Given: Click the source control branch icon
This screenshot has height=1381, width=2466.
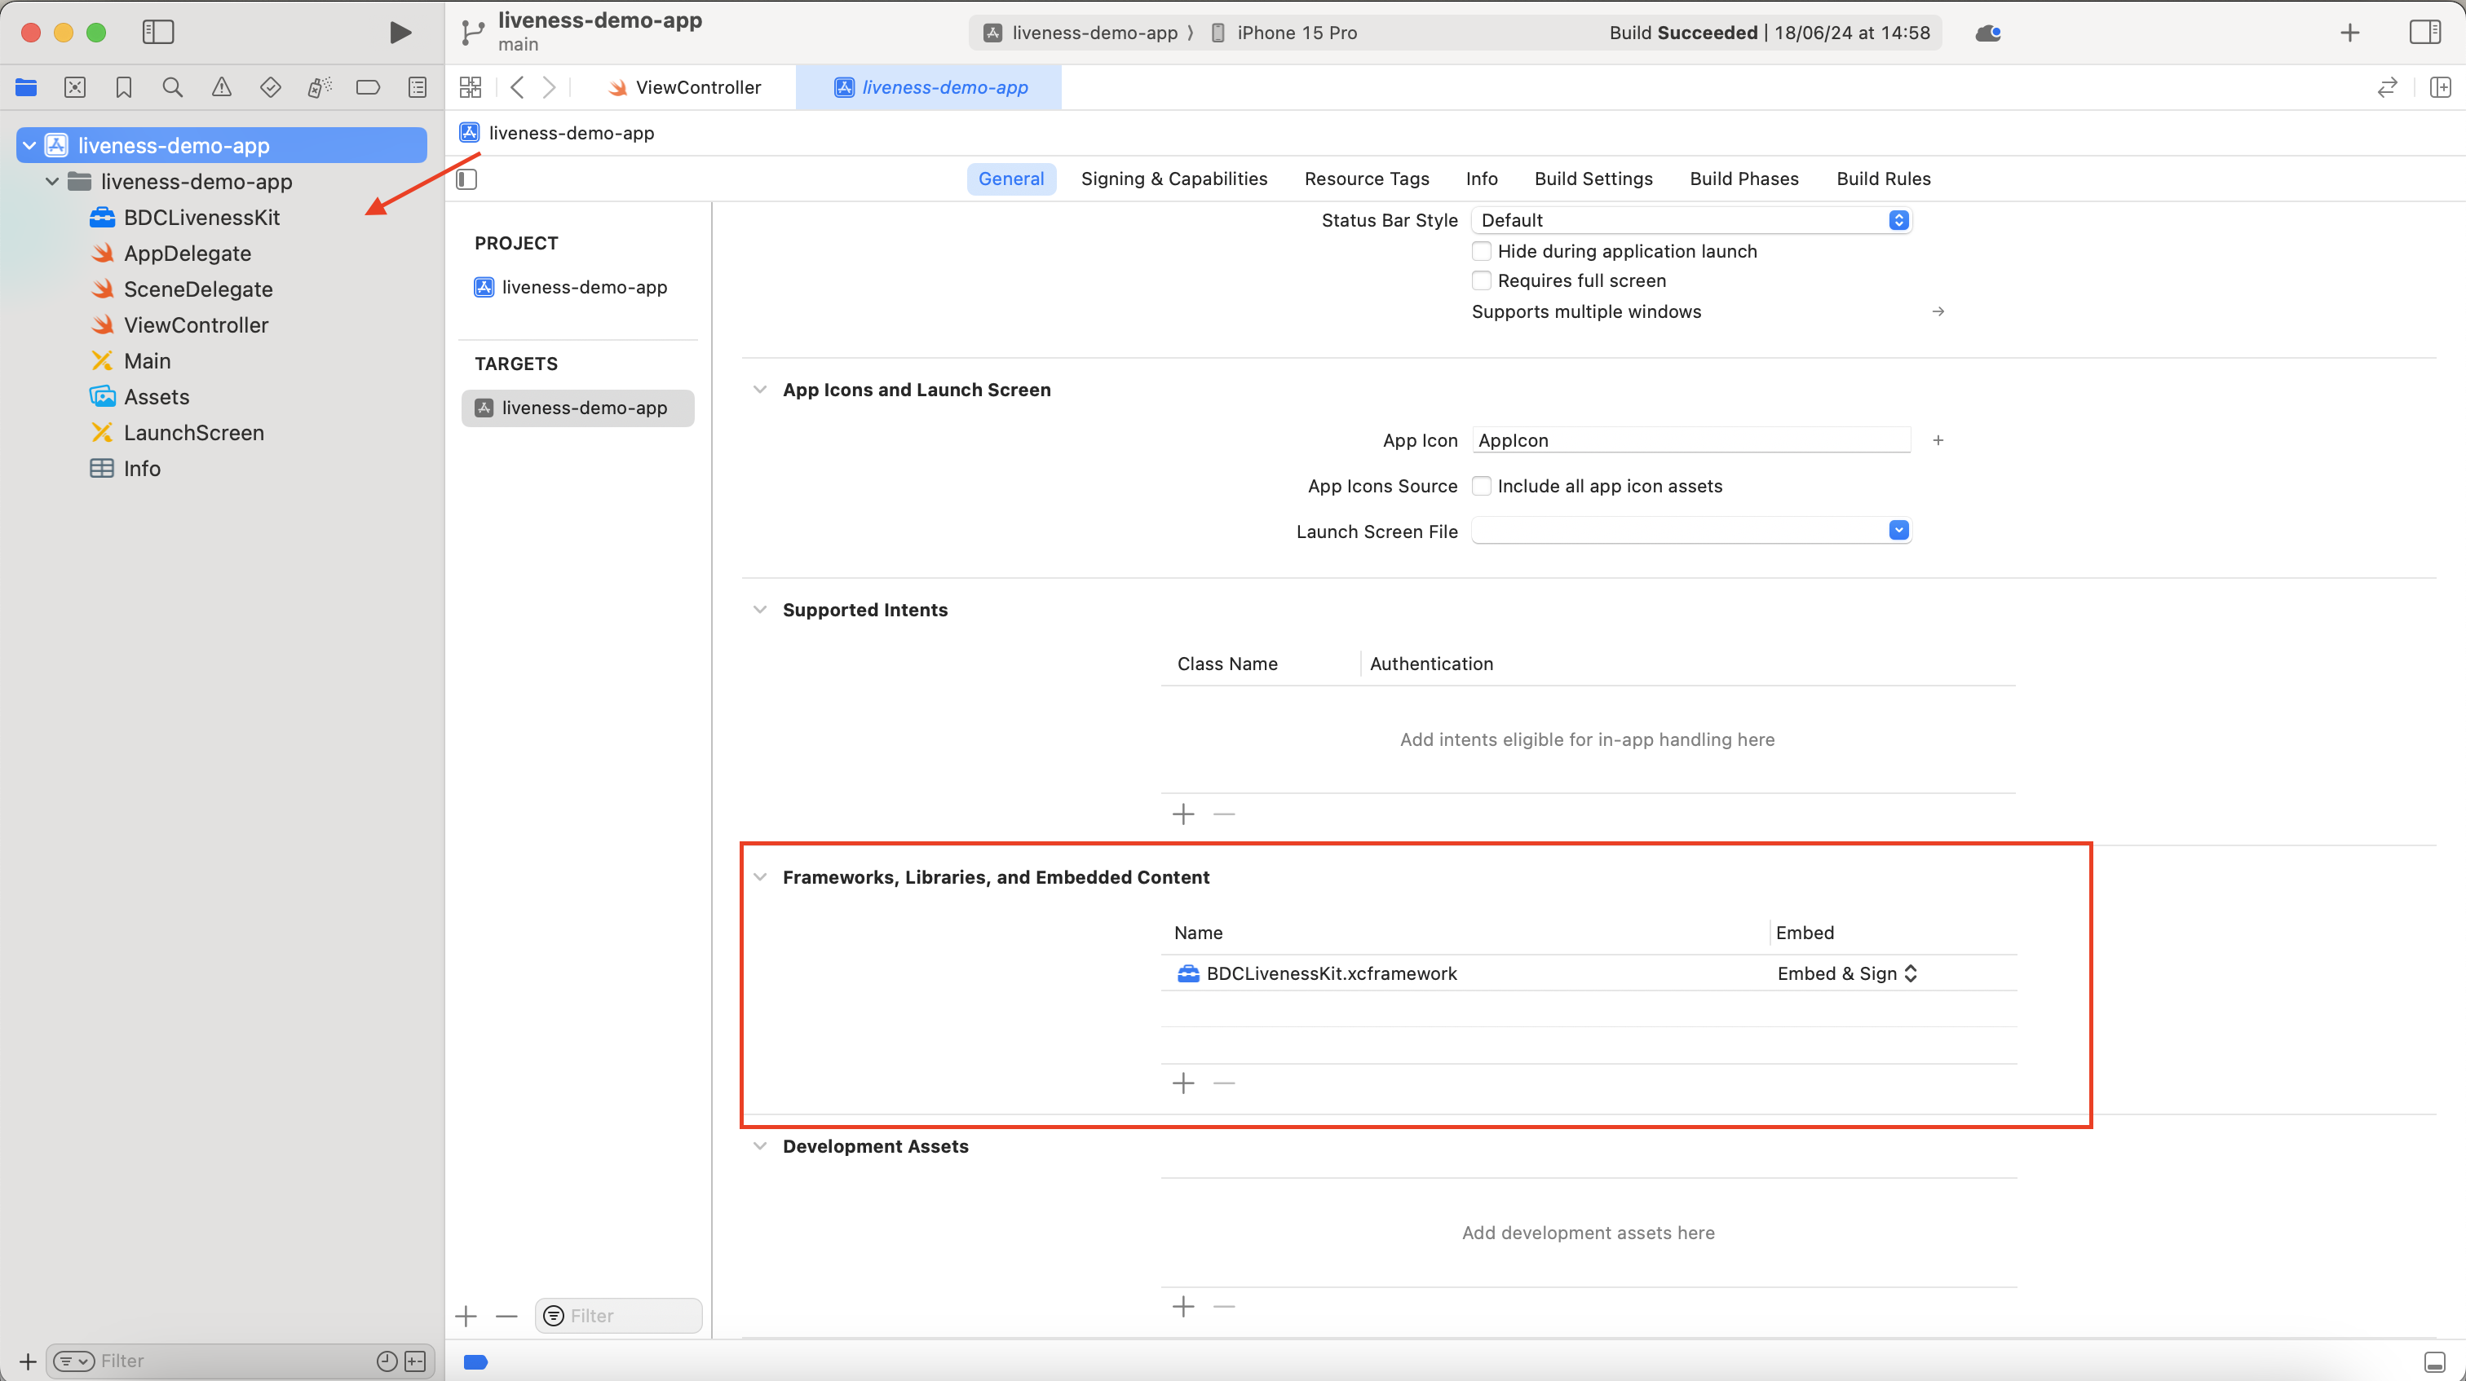Looking at the screenshot, I should 472,33.
